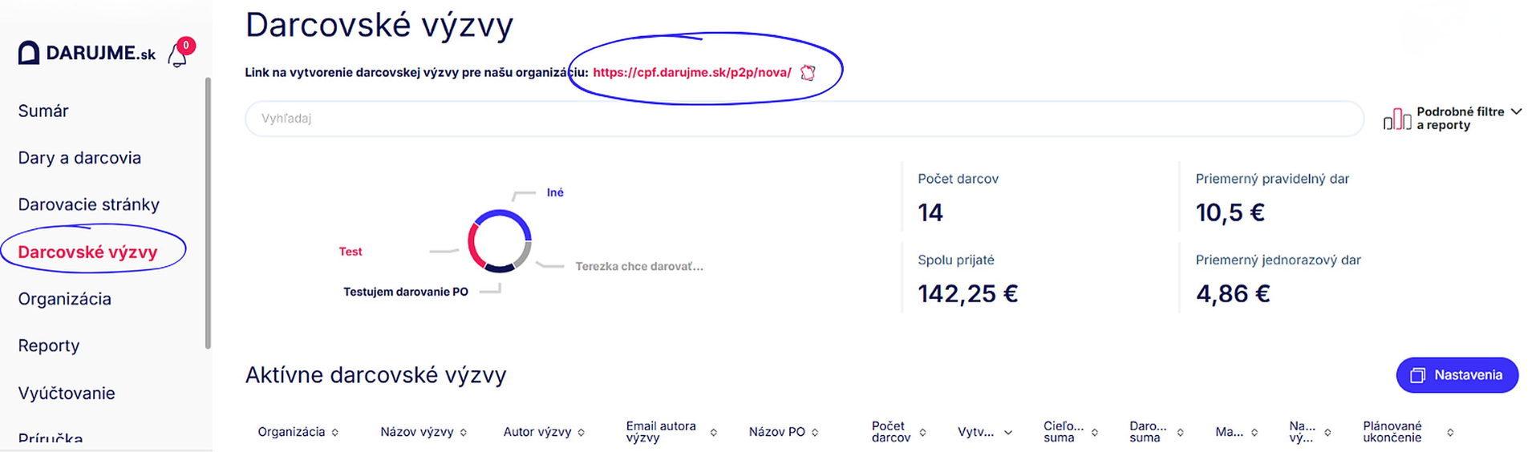Open Reporty menu item
The width and height of the screenshot is (1540, 452).
(x=49, y=345)
